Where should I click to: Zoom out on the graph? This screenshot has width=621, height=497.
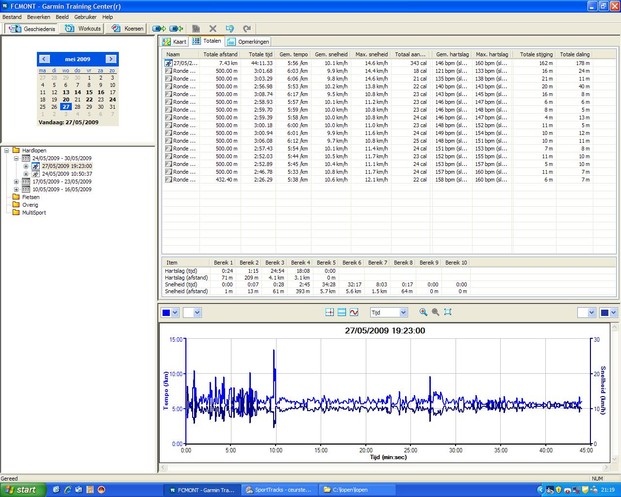tap(436, 312)
